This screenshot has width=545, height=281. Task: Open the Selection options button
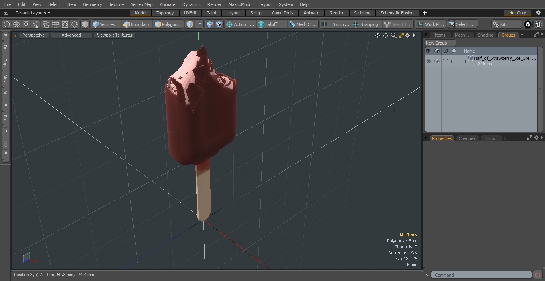(x=462, y=24)
